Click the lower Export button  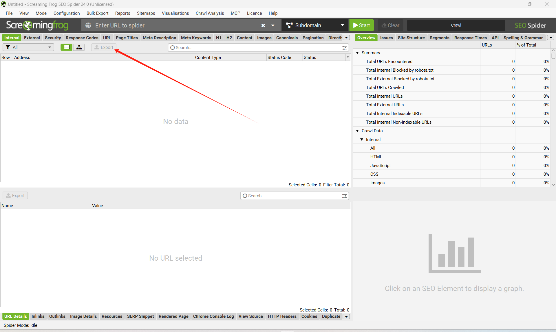pos(15,196)
